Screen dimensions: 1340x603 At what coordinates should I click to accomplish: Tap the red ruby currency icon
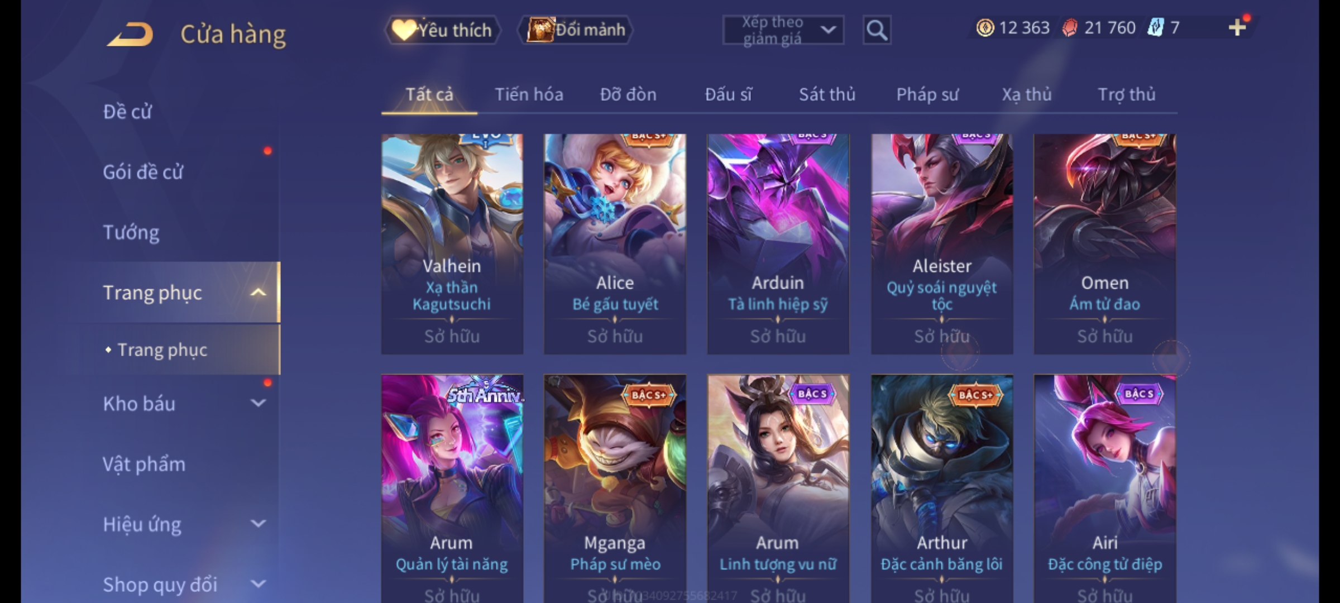[x=1070, y=28]
